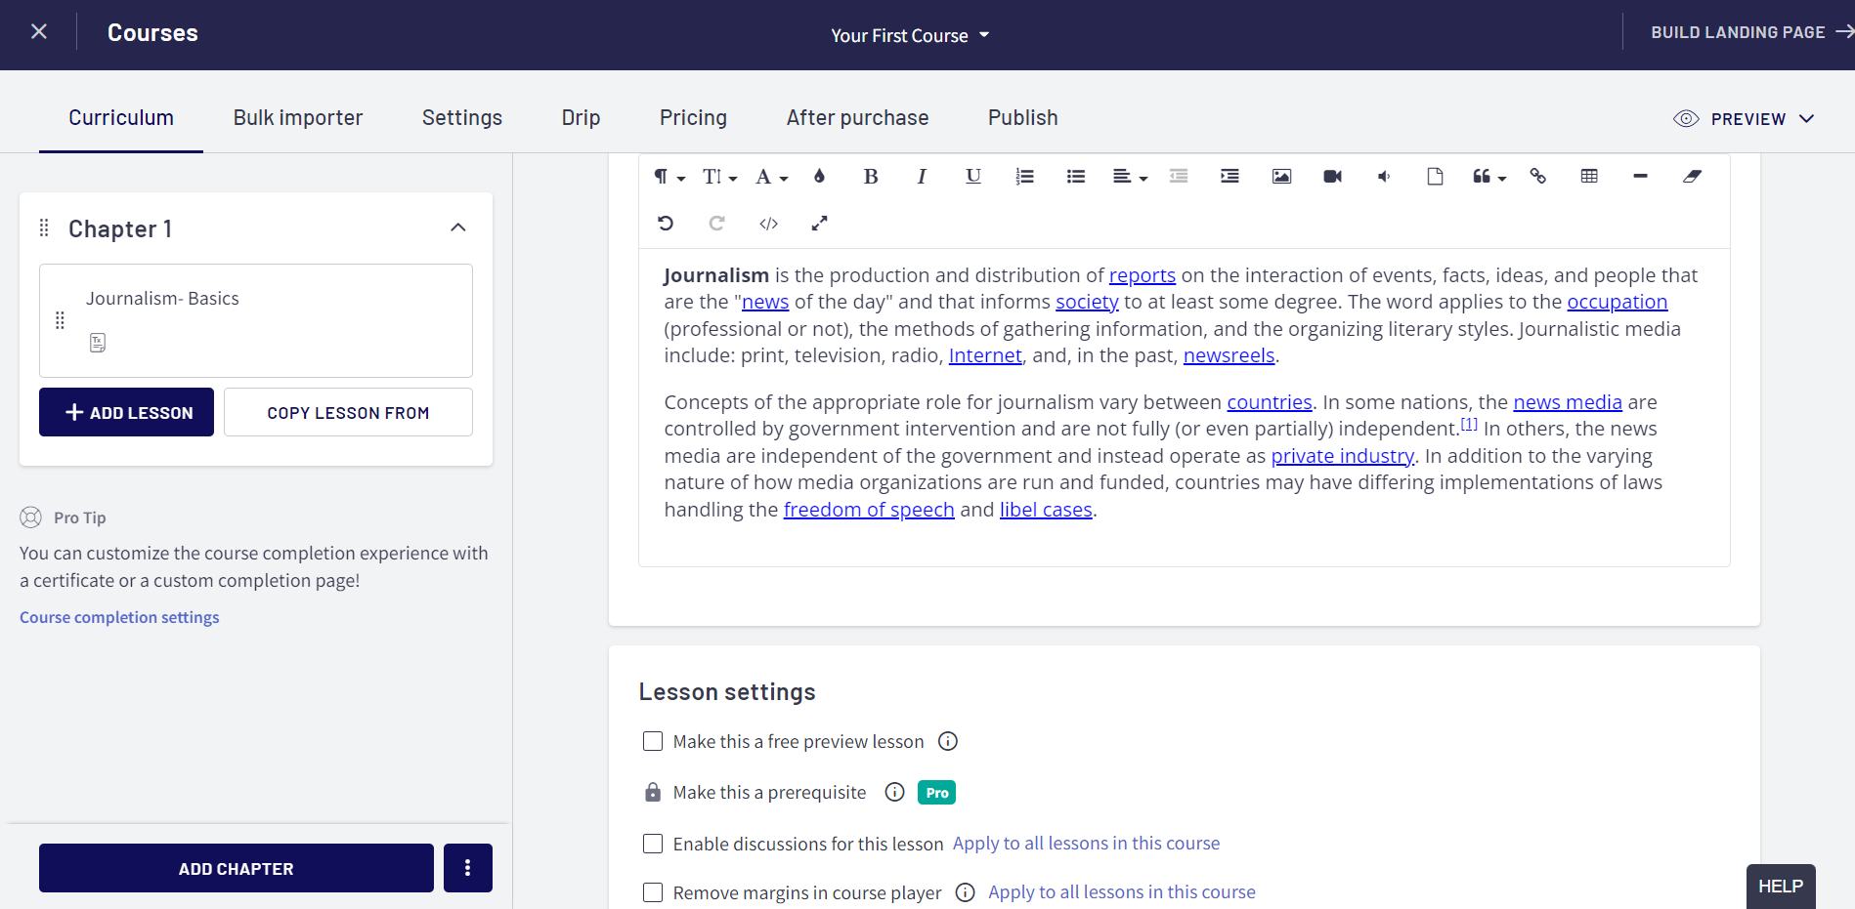
Task: Increase indent of the paragraph
Action: 1229,177
